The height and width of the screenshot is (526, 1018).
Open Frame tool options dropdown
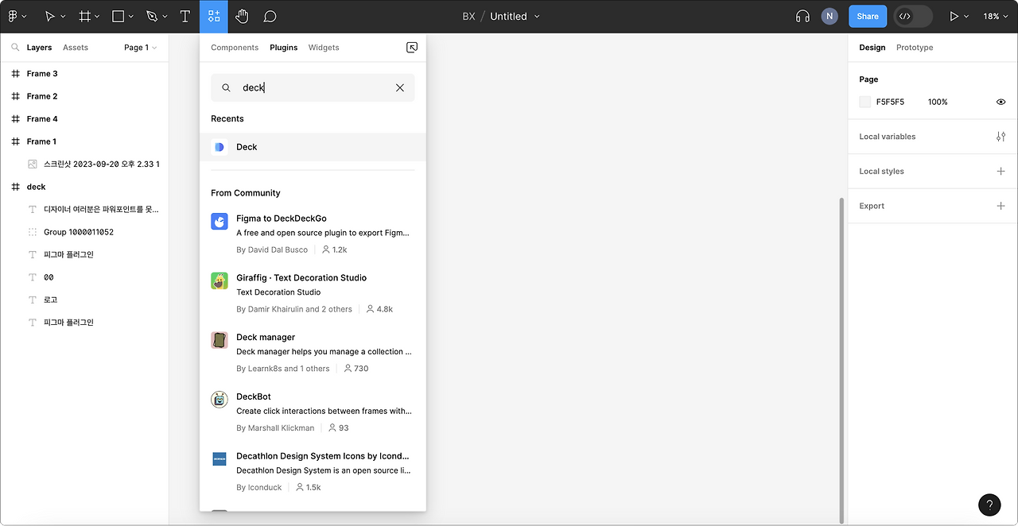tap(97, 17)
